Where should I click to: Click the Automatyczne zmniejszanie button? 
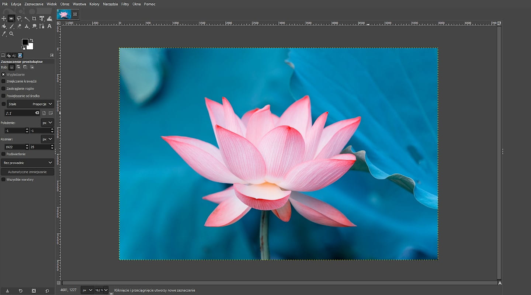tap(27, 172)
